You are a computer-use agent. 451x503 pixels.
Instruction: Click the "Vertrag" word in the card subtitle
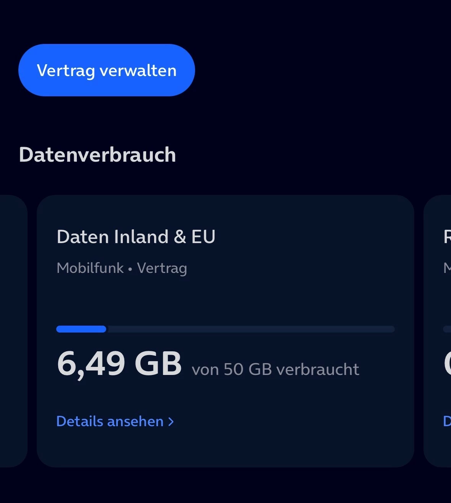pos(162,268)
